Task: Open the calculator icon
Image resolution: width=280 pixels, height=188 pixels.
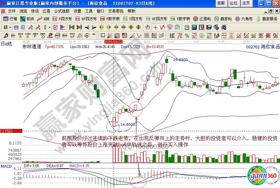Action: pyautogui.click(x=194, y=27)
